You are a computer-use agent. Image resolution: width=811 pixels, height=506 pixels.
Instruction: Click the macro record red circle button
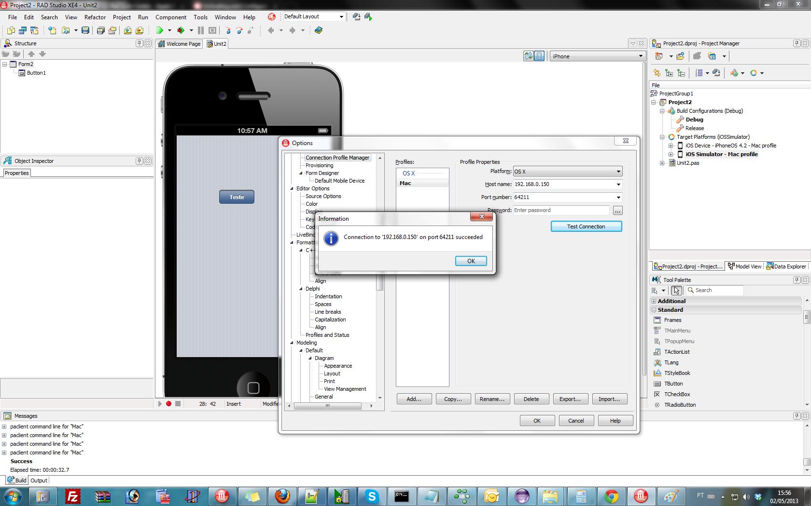point(168,404)
